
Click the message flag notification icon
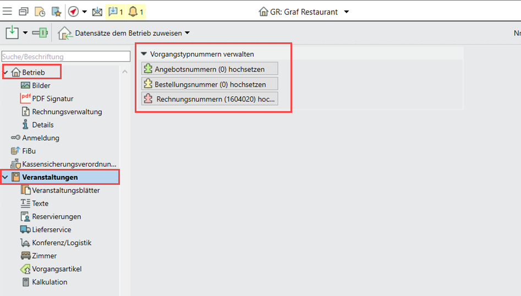(x=116, y=12)
